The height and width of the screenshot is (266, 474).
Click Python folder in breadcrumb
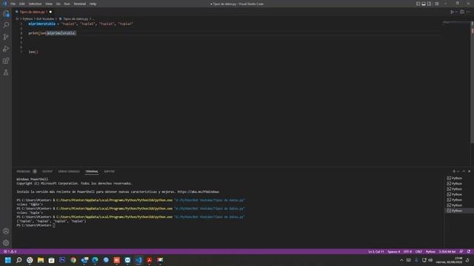[x=27, y=18]
